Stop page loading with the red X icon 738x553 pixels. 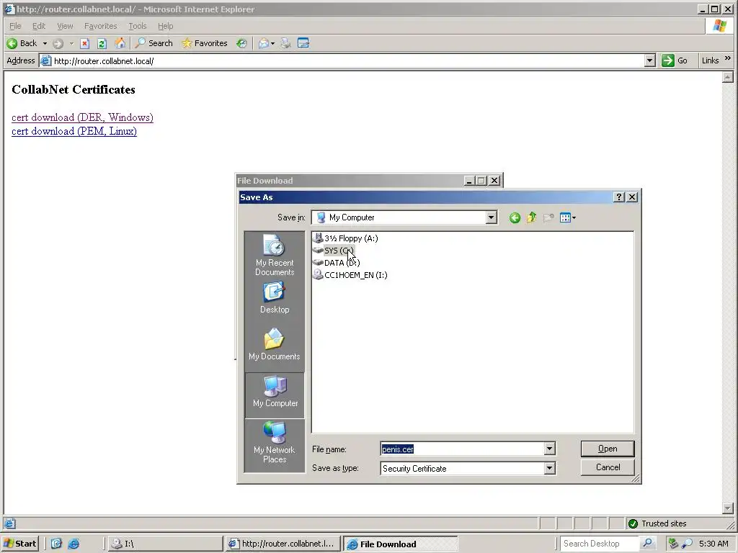(85, 44)
